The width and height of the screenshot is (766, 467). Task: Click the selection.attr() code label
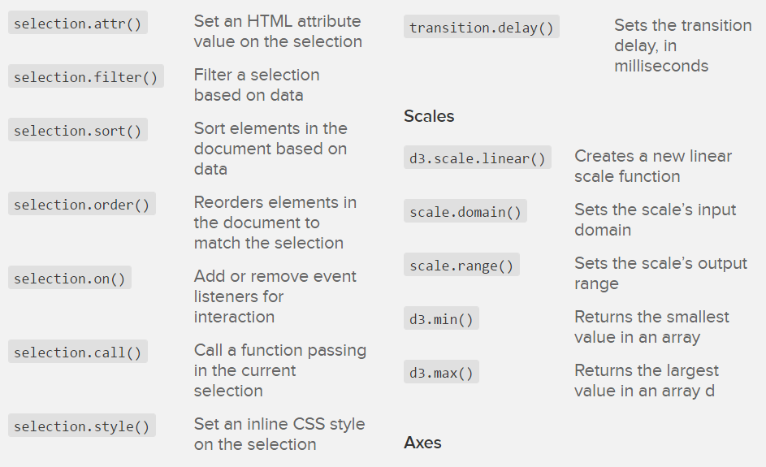tap(78, 24)
